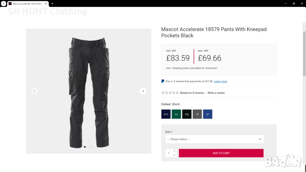This screenshot has width=306, height=172.
Task: Click the fifth rating star
Action: (x=177, y=92)
